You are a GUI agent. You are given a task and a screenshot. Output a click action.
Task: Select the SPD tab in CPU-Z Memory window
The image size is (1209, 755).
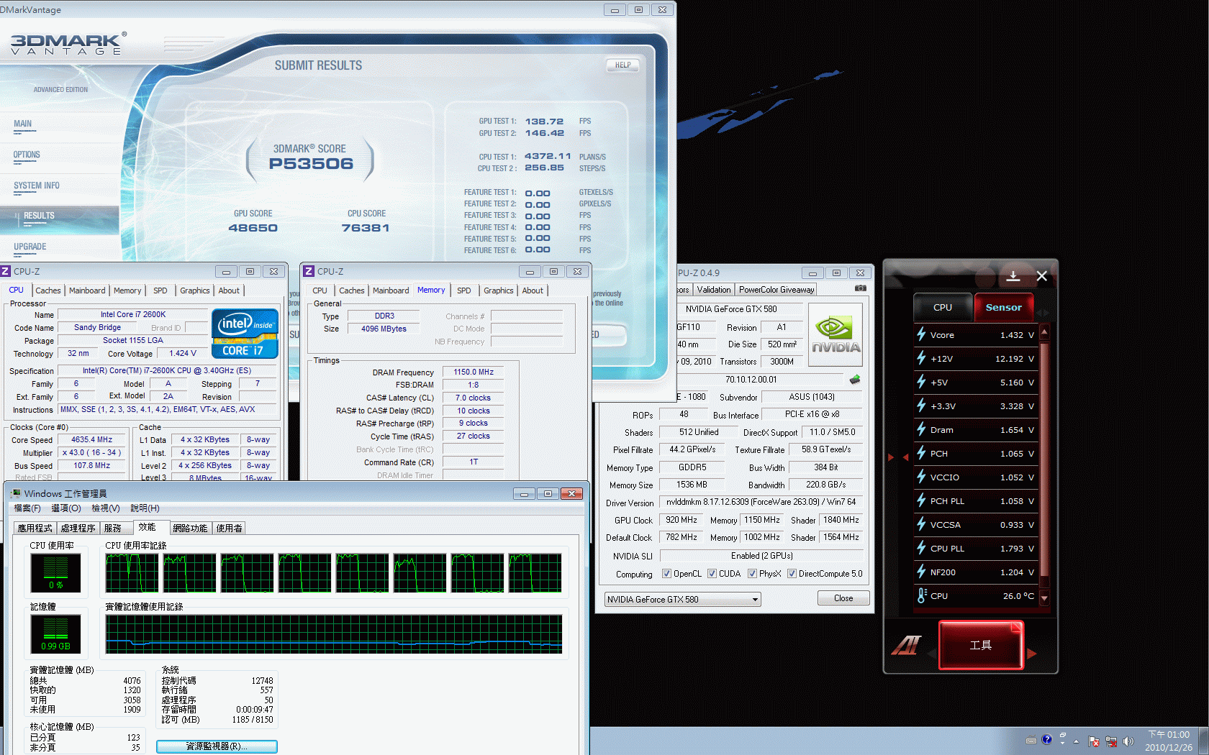click(x=464, y=290)
